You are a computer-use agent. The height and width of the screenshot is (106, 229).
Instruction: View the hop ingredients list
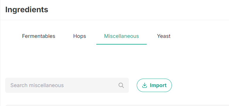(x=80, y=36)
